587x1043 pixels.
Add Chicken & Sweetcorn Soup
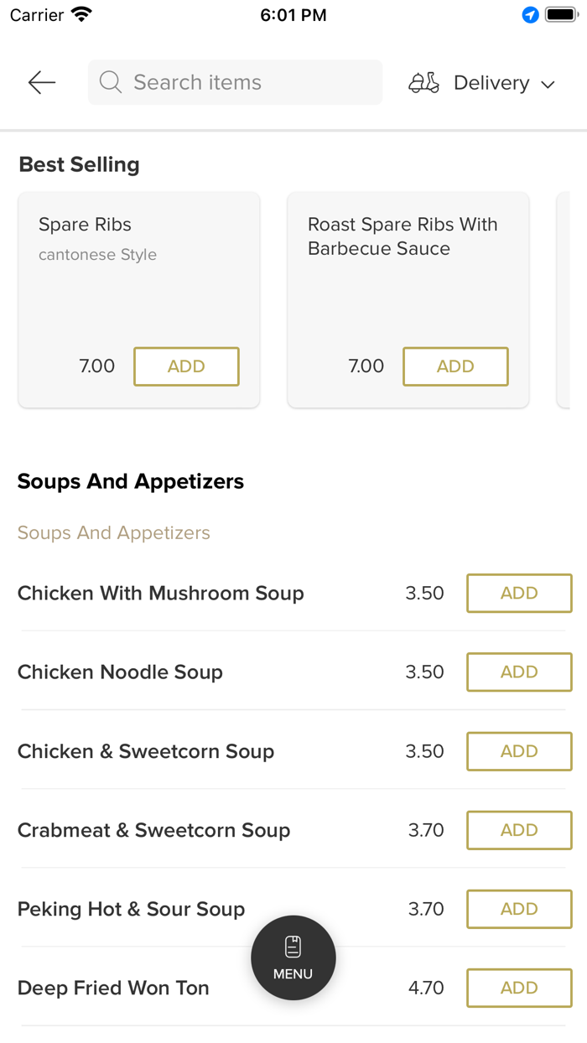pos(519,751)
